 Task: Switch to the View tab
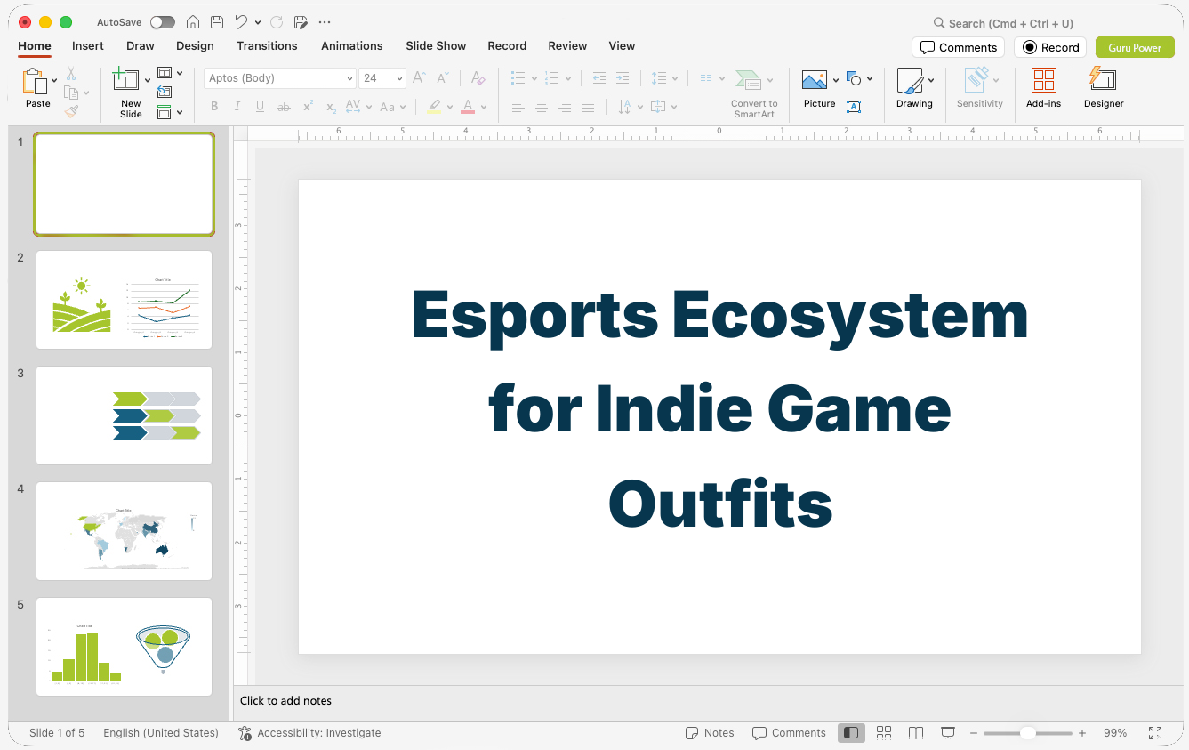(622, 45)
